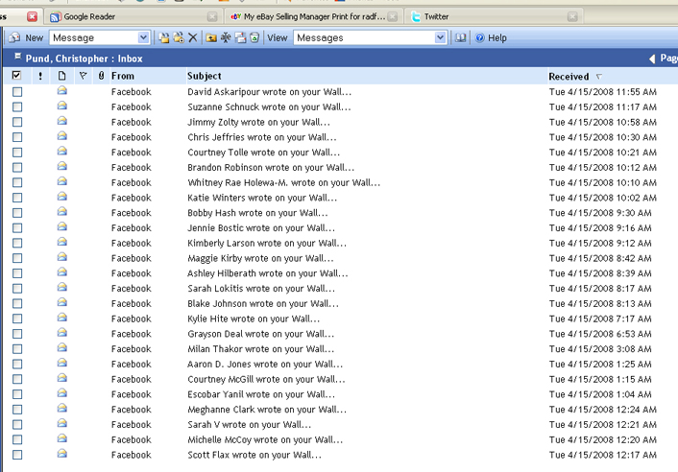678x472 pixels.
Task: Click the Received sort direction arrow
Action: [599, 77]
